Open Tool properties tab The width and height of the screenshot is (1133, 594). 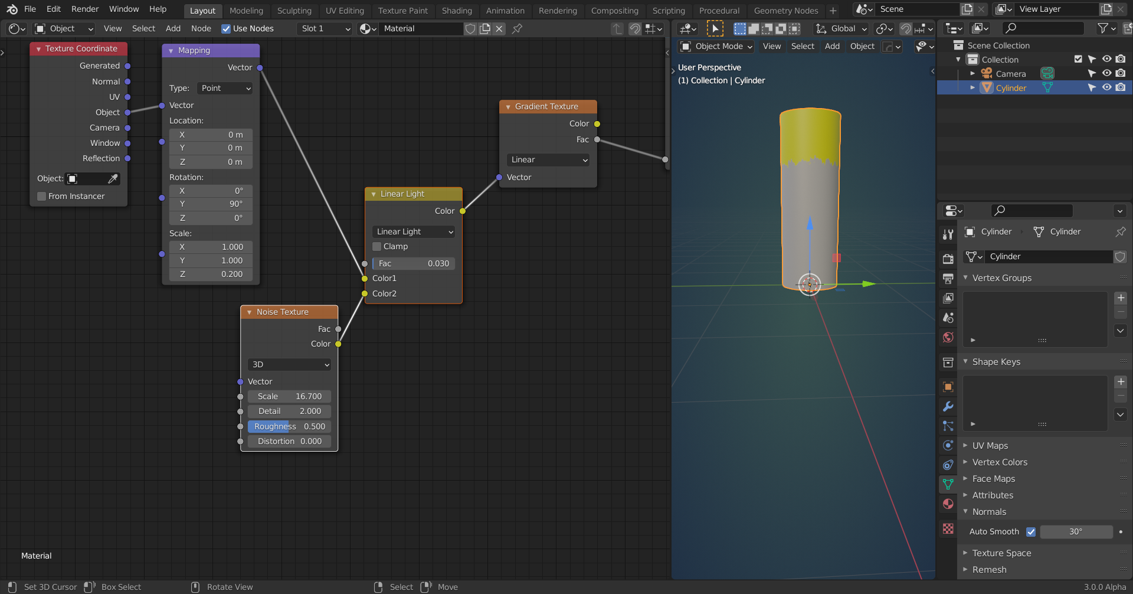(x=948, y=234)
